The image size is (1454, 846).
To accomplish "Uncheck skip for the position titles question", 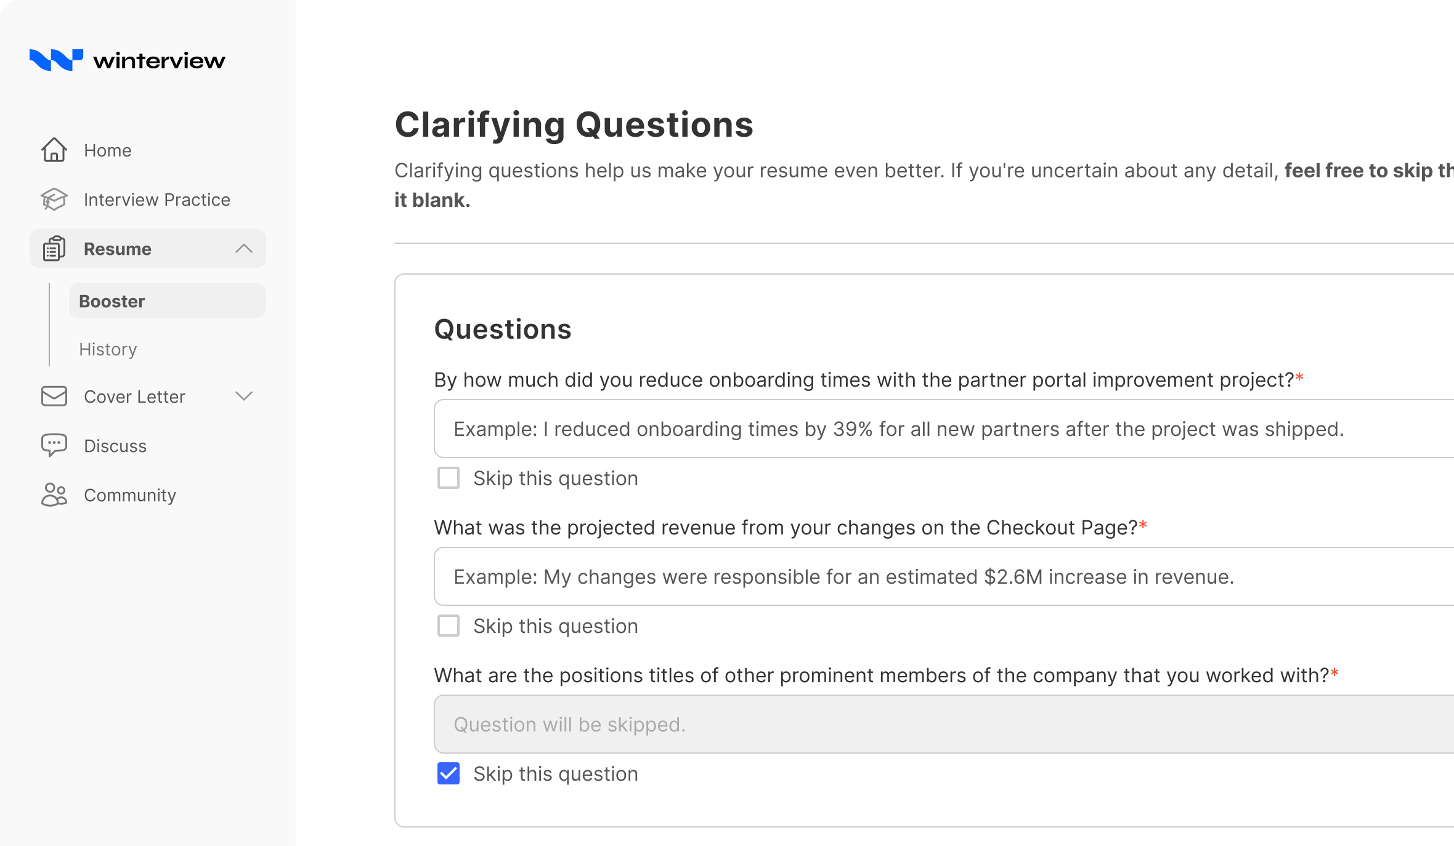I will pos(449,774).
